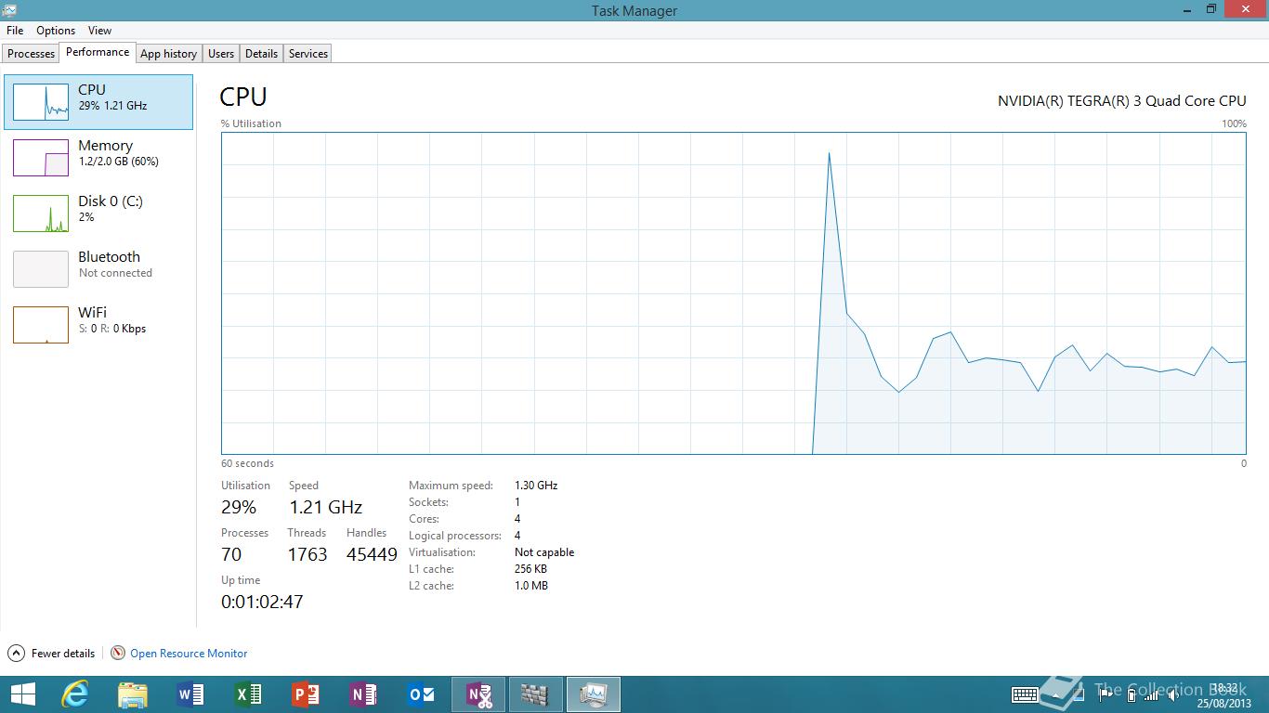The height and width of the screenshot is (713, 1269).
Task: Open File Explorer from the taskbar
Action: click(x=133, y=694)
